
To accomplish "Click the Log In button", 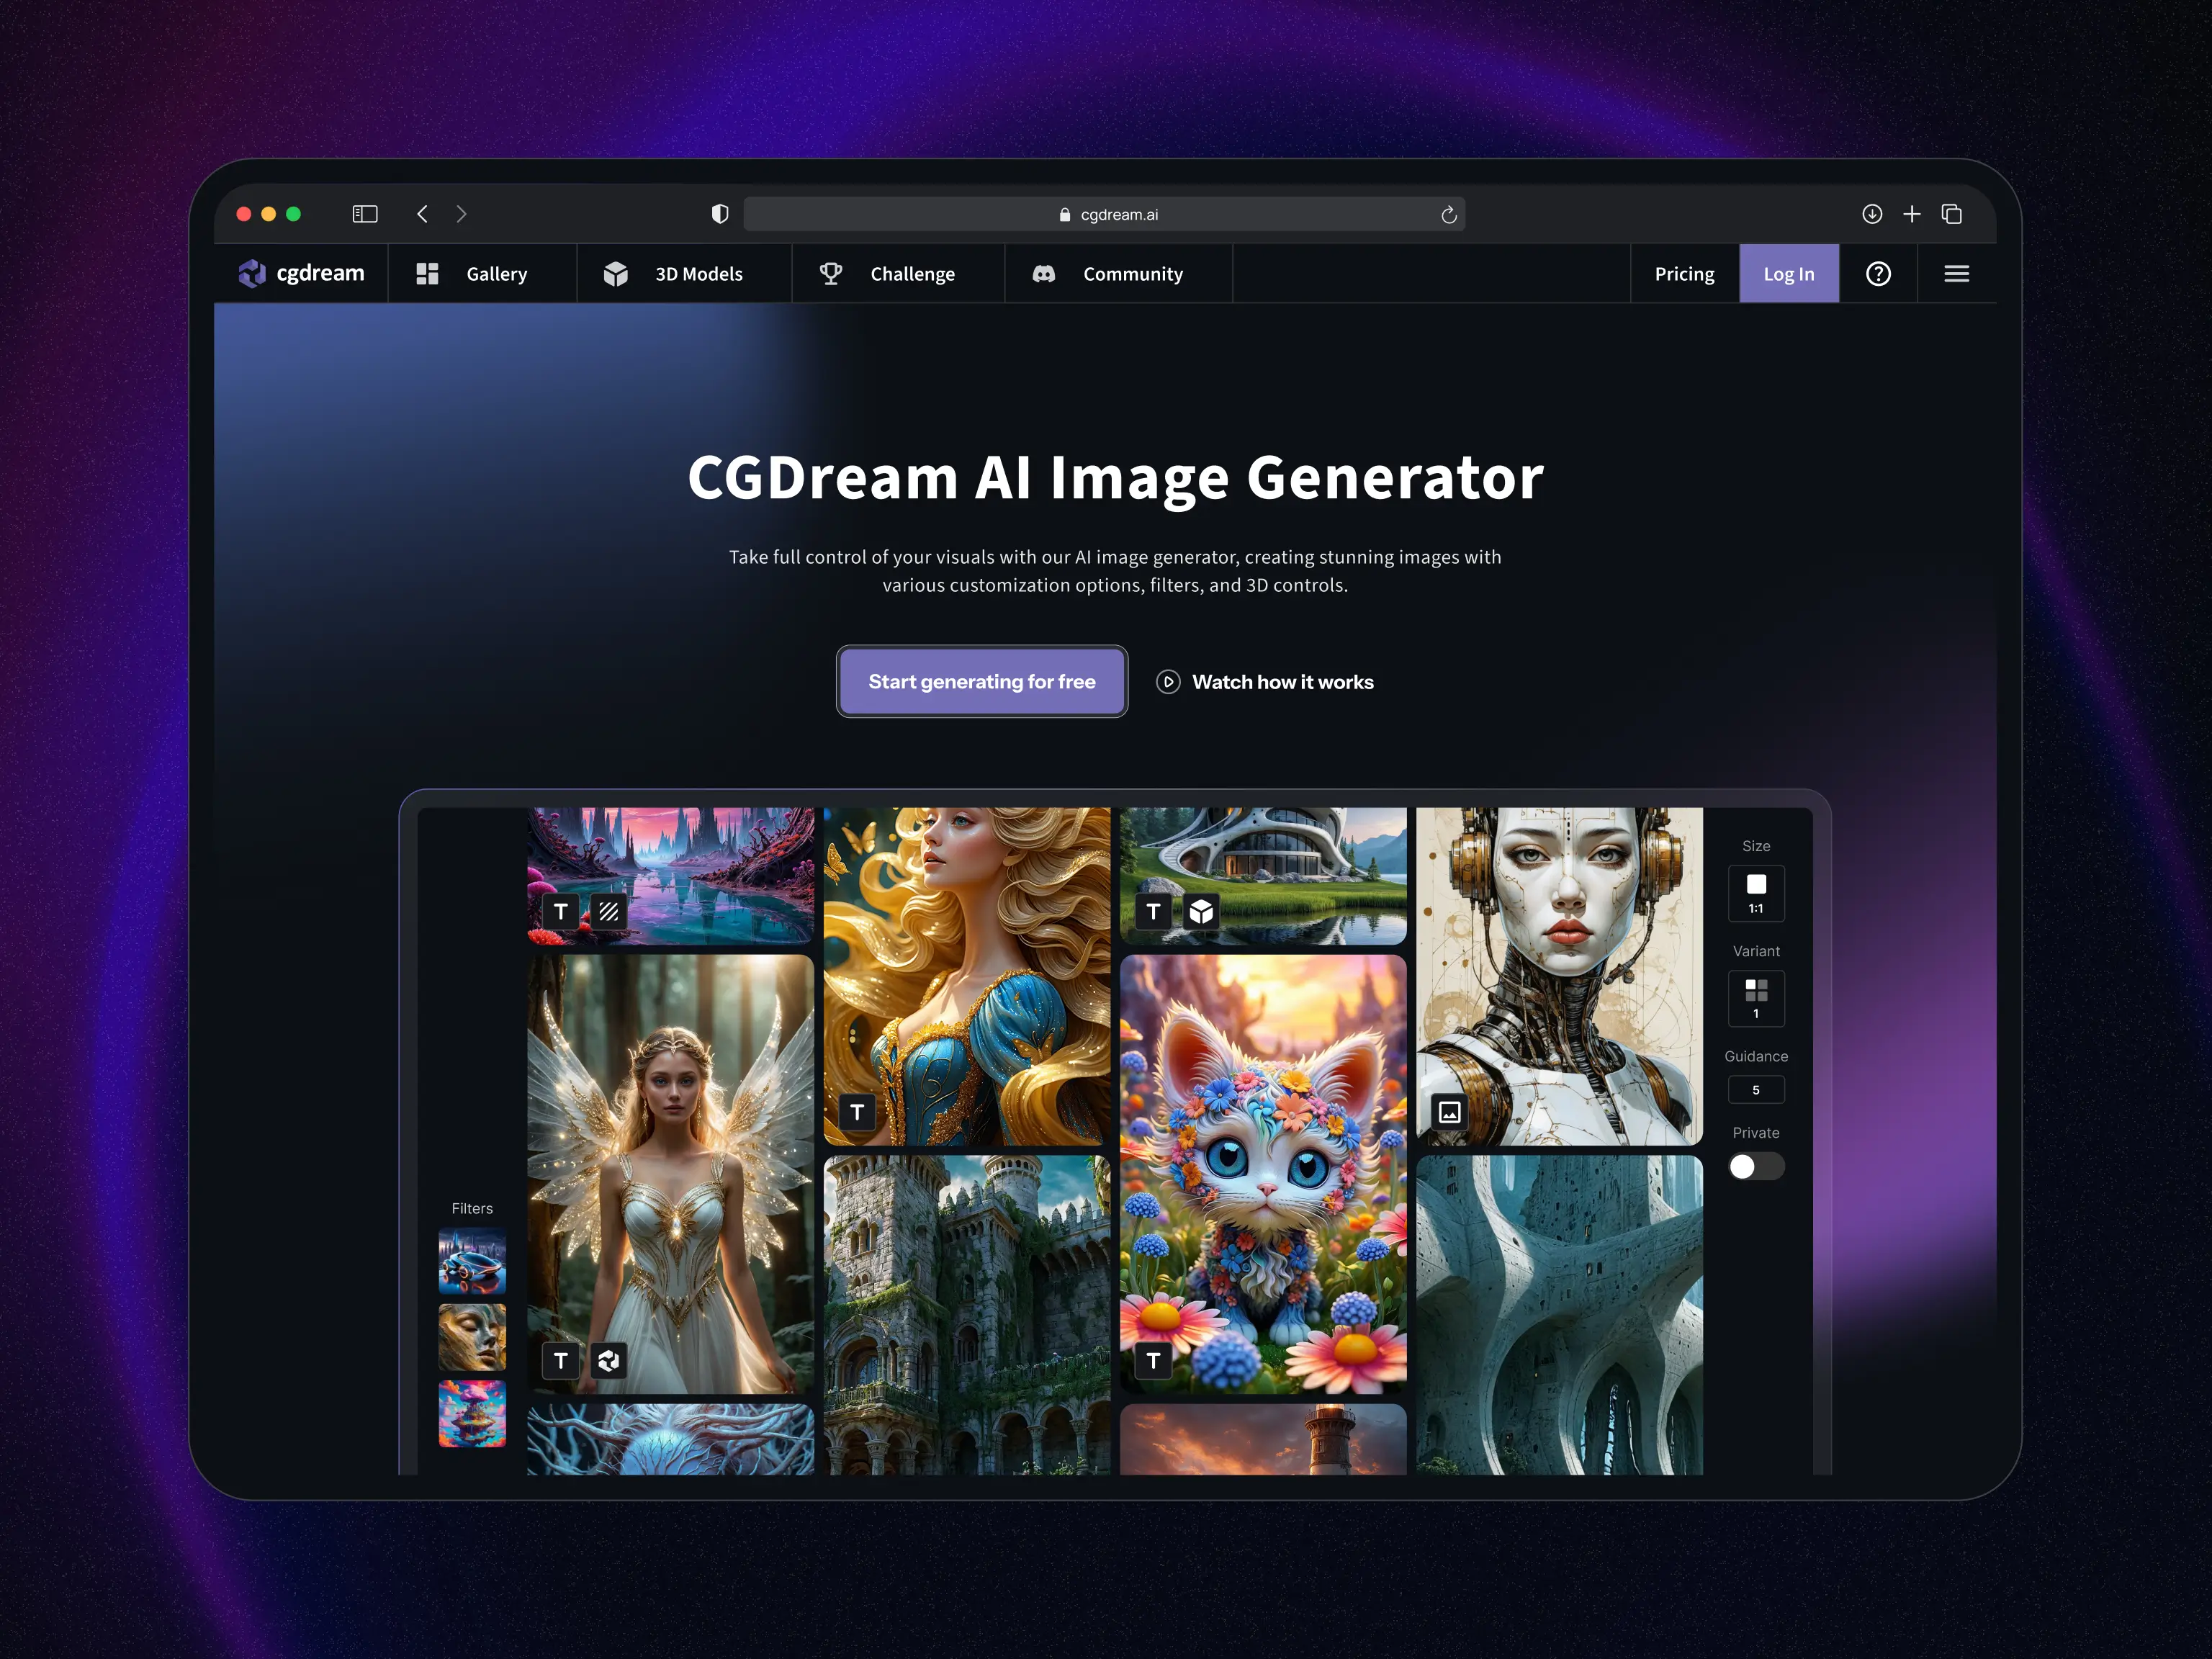I will [1788, 273].
